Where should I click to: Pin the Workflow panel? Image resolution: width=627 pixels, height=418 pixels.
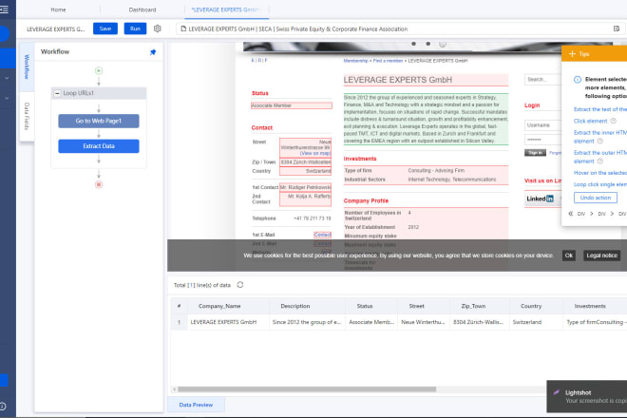pos(153,52)
